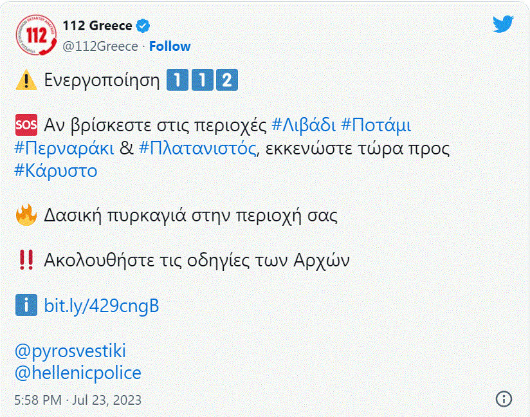
Task: Click the fire emoji
Action: pyautogui.click(x=25, y=215)
